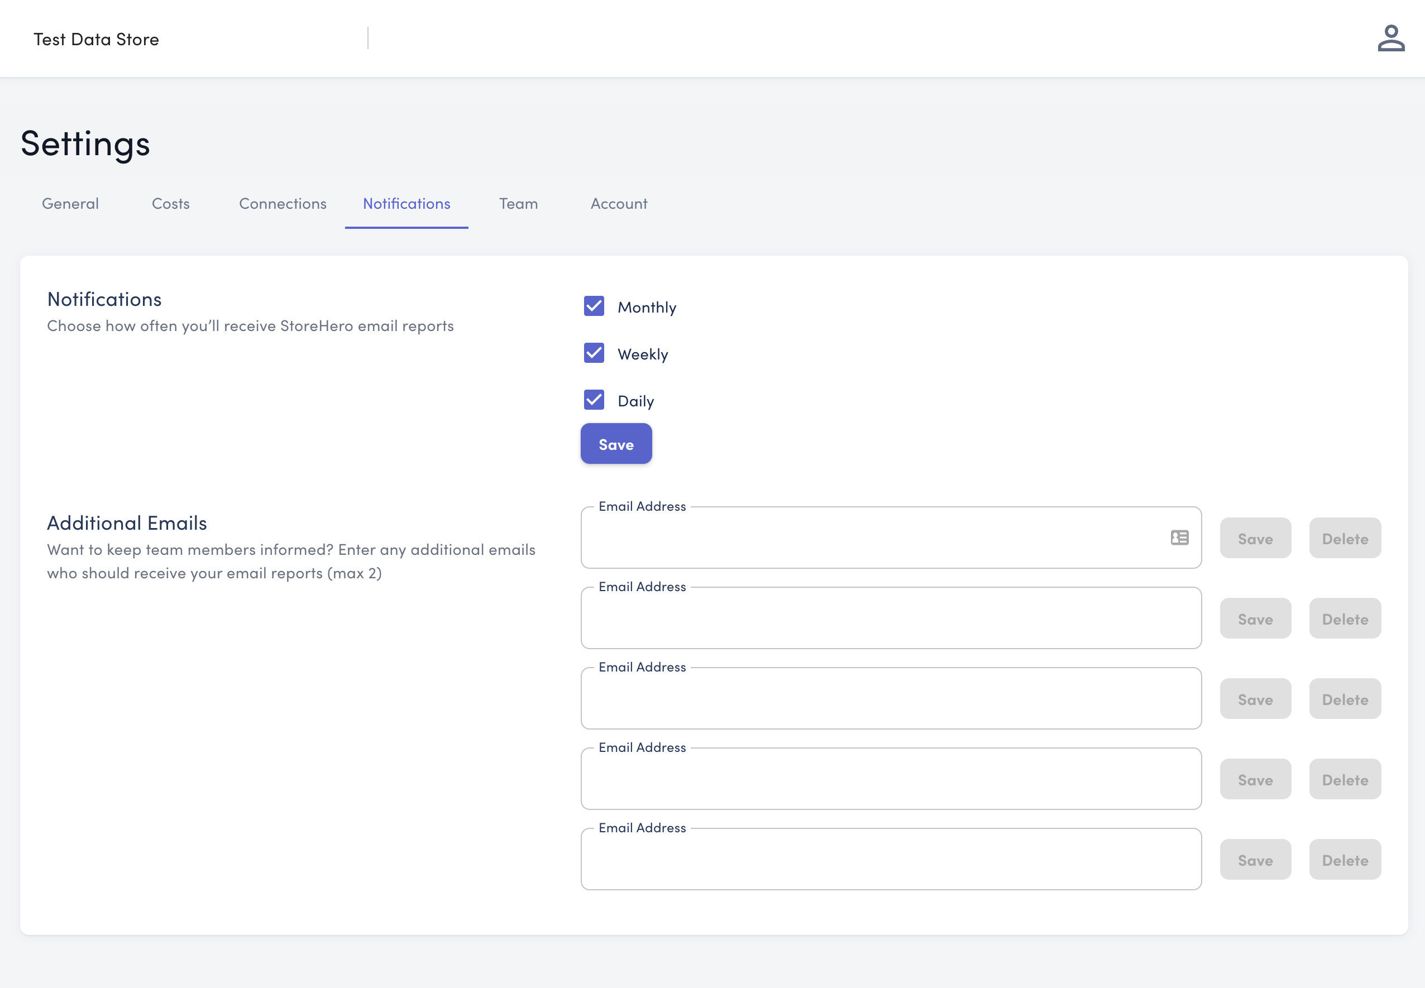This screenshot has width=1425, height=988.
Task: Click the Test Data Store name
Action: 96,39
